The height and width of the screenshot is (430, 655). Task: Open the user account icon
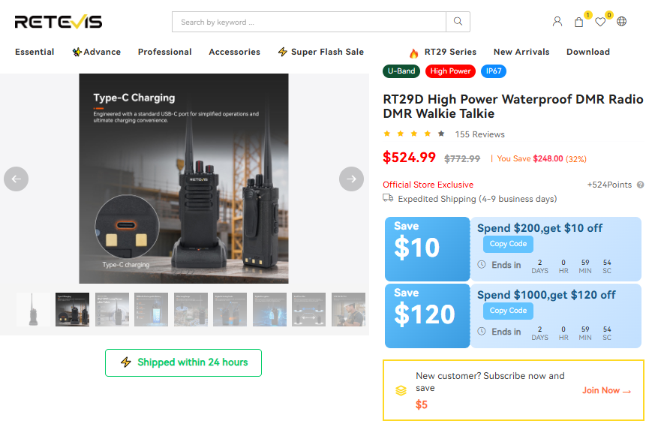(557, 21)
